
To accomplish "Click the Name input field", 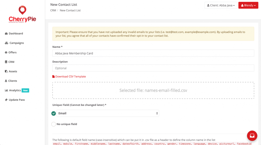I will pyautogui.click(x=153, y=53).
